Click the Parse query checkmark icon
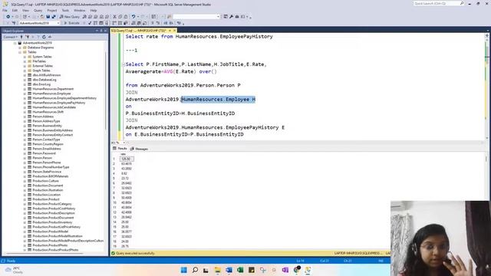The image size is (491, 276). [x=90, y=23]
